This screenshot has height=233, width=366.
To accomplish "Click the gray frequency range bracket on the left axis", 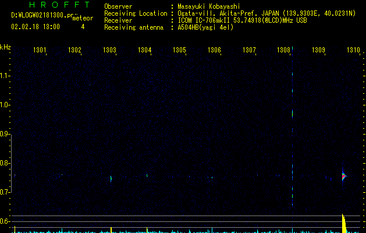I will pos(11,164).
